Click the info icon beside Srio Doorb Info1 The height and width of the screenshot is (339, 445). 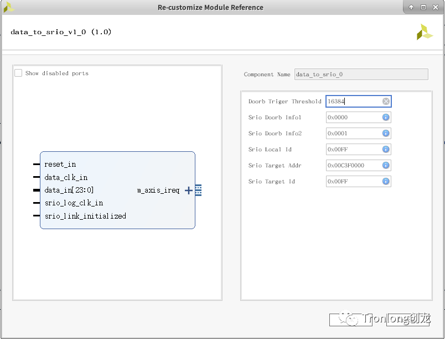point(386,117)
